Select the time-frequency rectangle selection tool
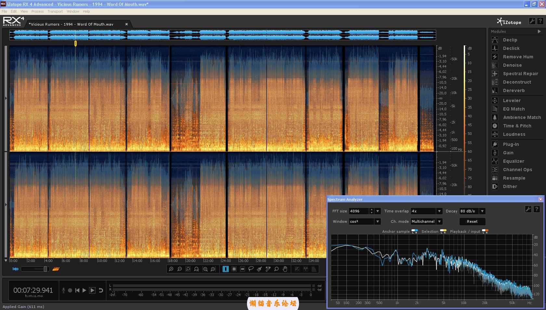Screen dimensions: 546x310 coord(234,269)
